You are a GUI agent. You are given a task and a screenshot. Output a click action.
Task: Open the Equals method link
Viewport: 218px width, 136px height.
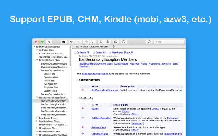tap(95, 109)
